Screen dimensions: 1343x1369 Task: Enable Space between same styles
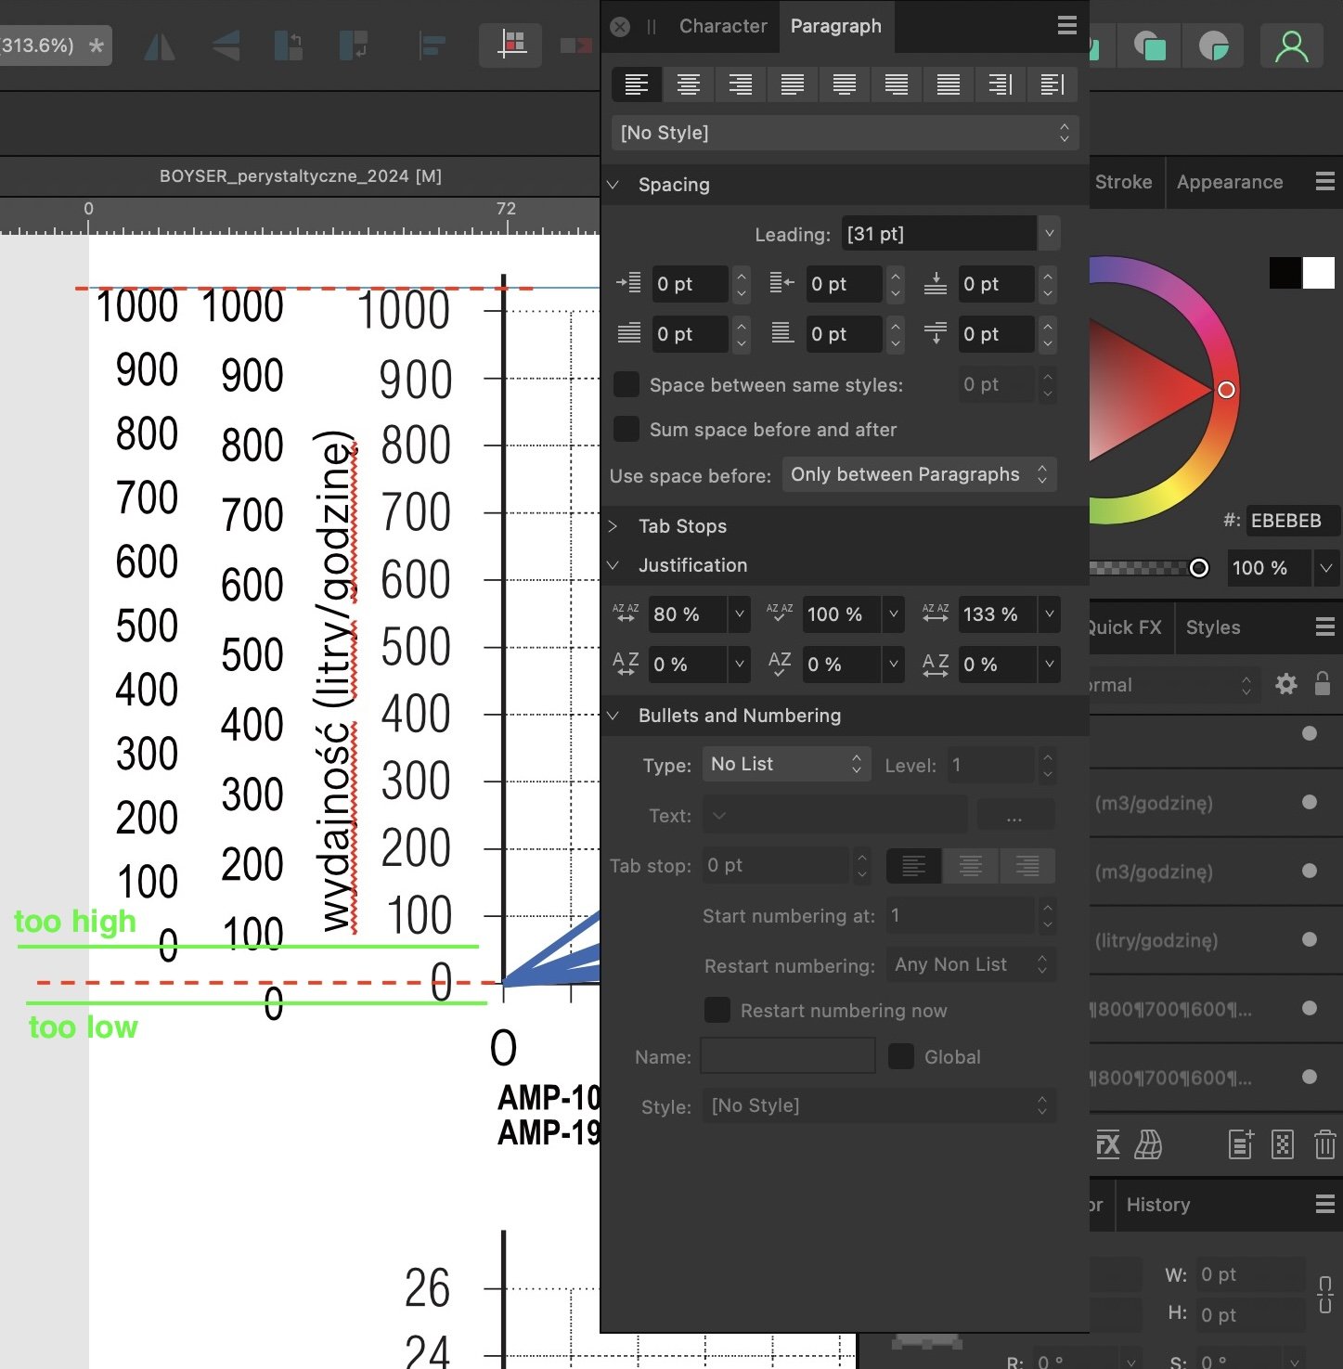(x=626, y=384)
